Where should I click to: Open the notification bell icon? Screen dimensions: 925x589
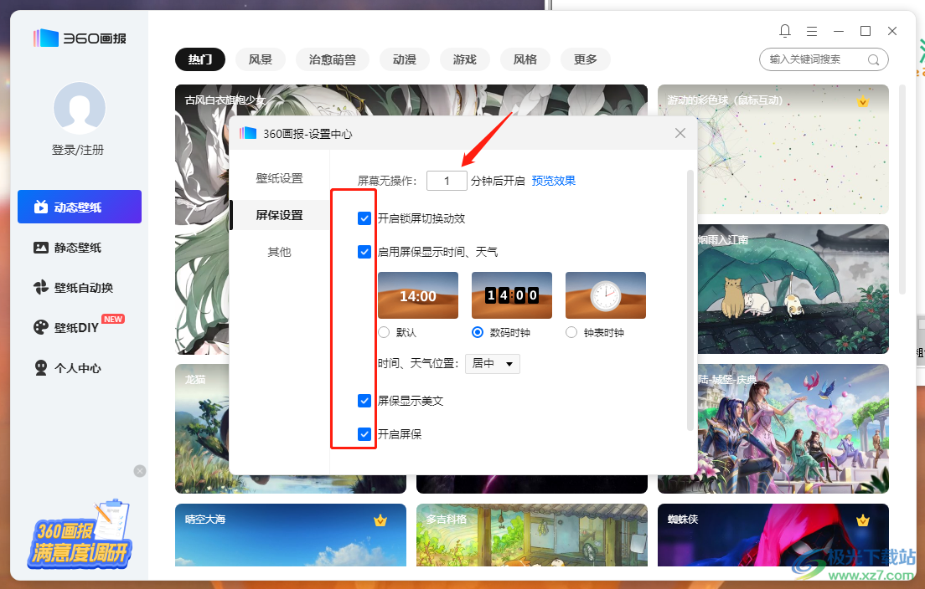(x=784, y=31)
